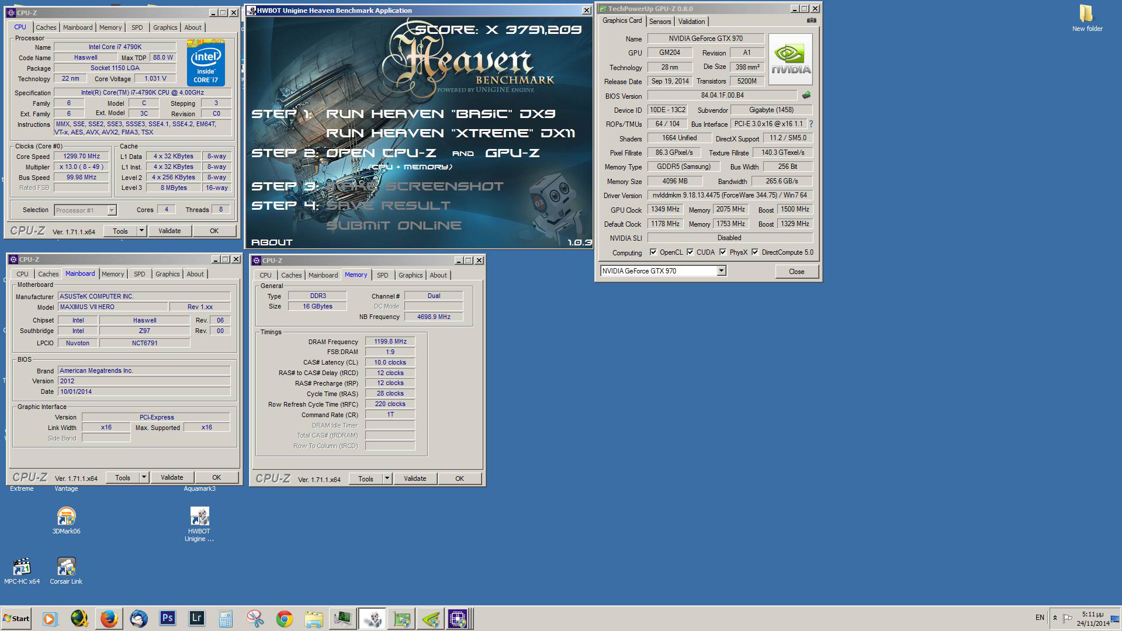Toggle the OpenCL checkbox in GPU-Z
Screen dimensions: 1122x631
653,252
